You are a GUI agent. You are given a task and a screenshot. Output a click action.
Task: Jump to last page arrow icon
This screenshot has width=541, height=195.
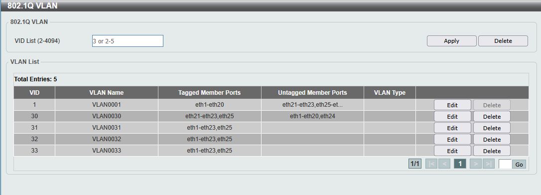pos(489,164)
